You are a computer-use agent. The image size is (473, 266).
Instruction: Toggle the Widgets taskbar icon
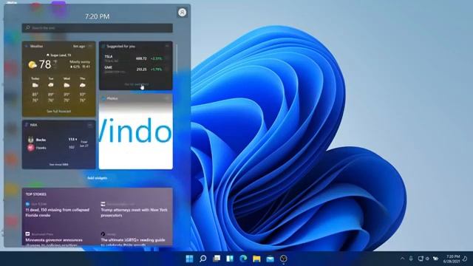tap(230, 259)
